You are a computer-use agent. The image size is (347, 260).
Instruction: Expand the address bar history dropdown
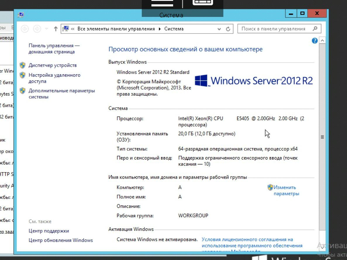point(219,29)
